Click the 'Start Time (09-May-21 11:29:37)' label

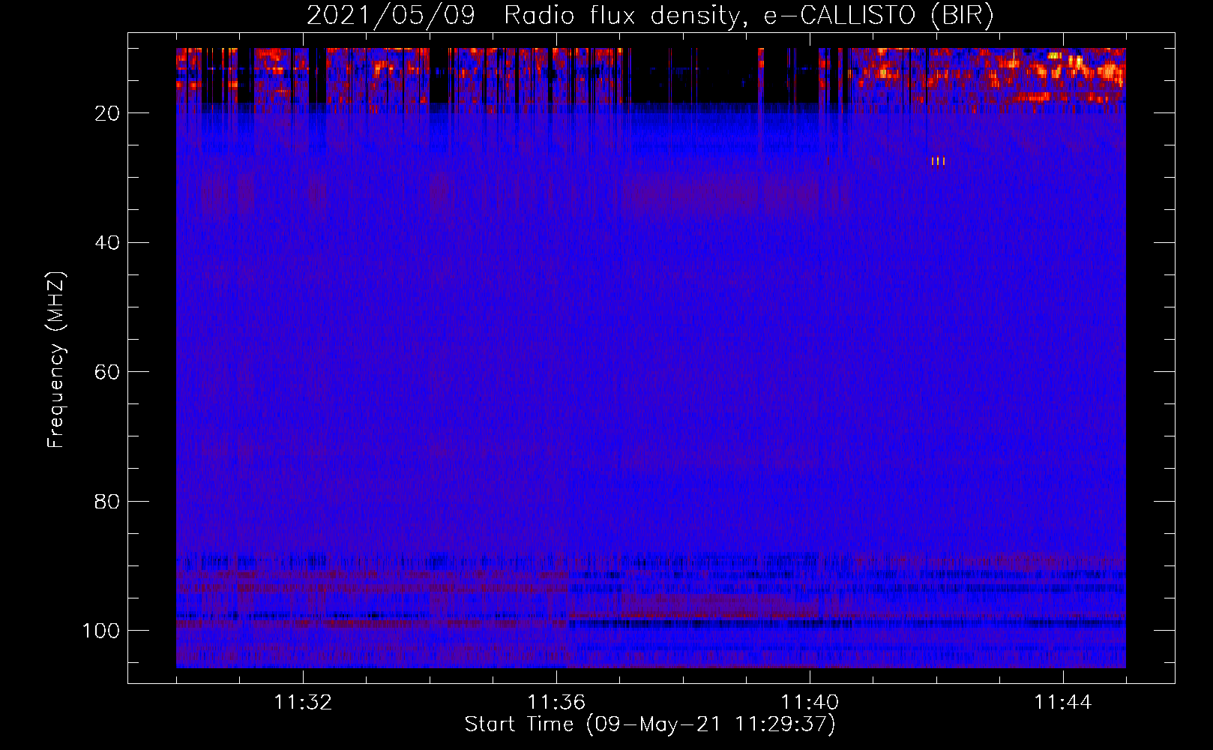[650, 724]
